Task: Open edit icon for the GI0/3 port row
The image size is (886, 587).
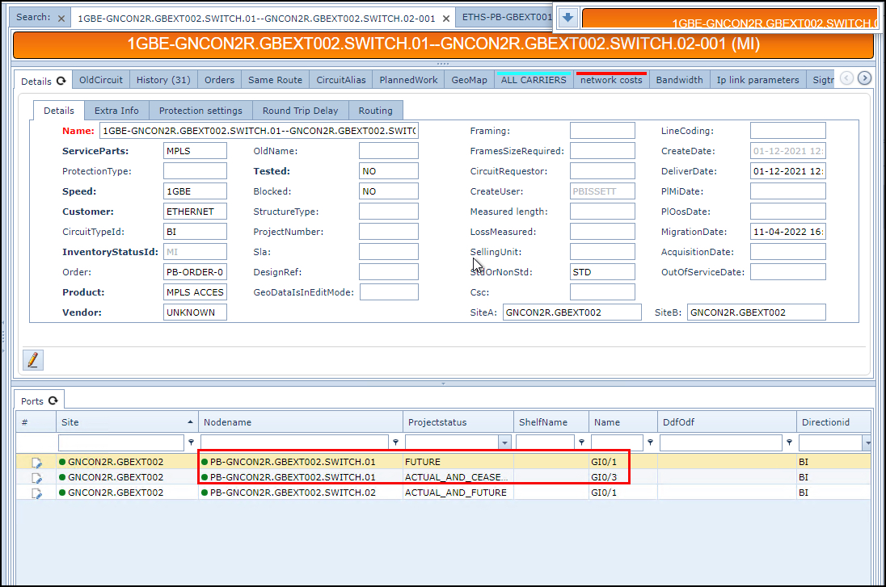Action: 36,477
